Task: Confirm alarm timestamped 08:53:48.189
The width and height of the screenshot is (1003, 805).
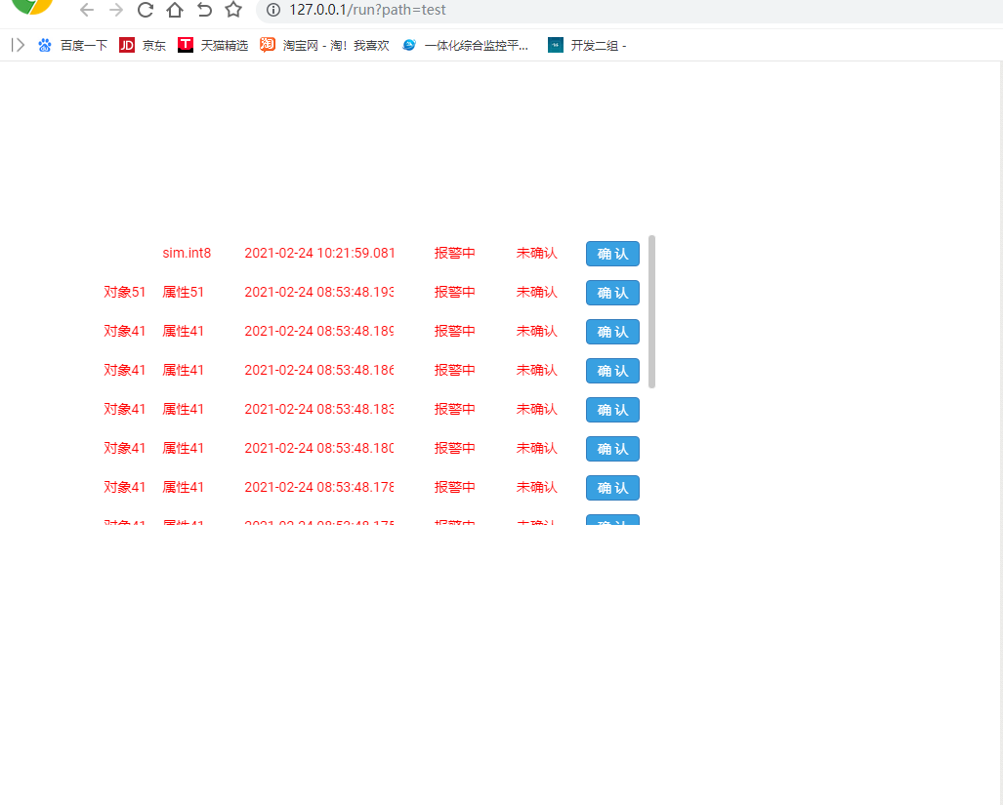Action: coord(612,332)
